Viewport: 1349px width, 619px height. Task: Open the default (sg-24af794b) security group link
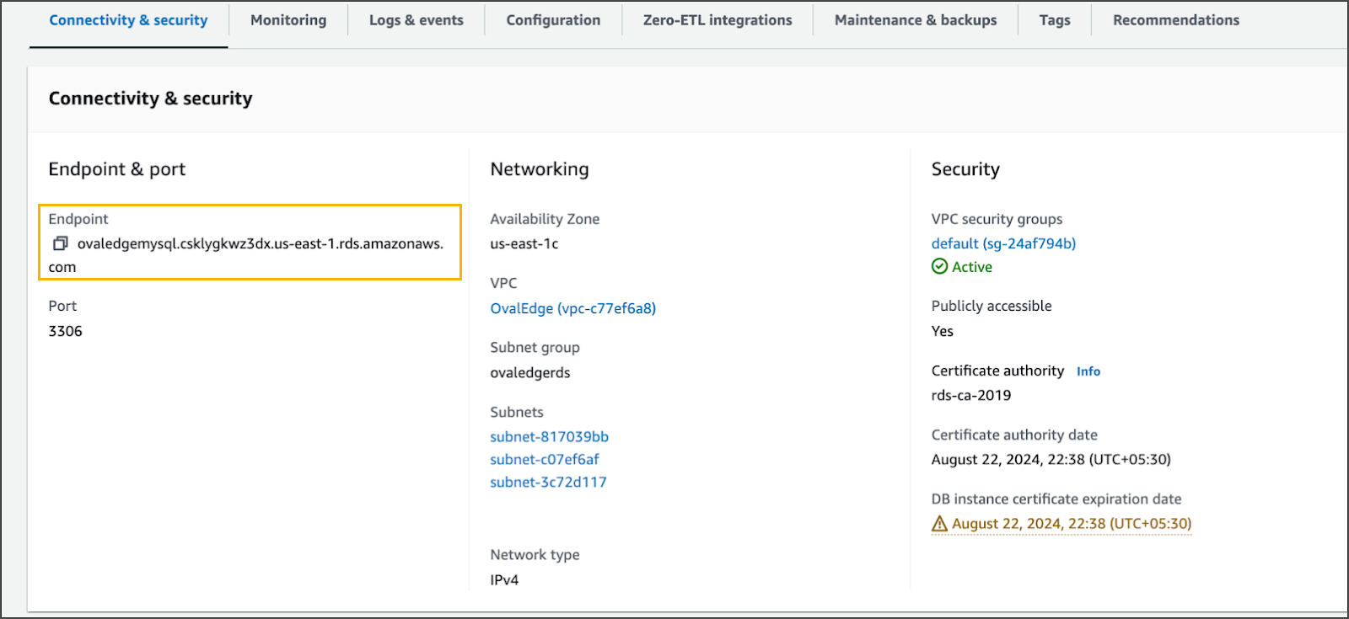pyautogui.click(x=1003, y=243)
